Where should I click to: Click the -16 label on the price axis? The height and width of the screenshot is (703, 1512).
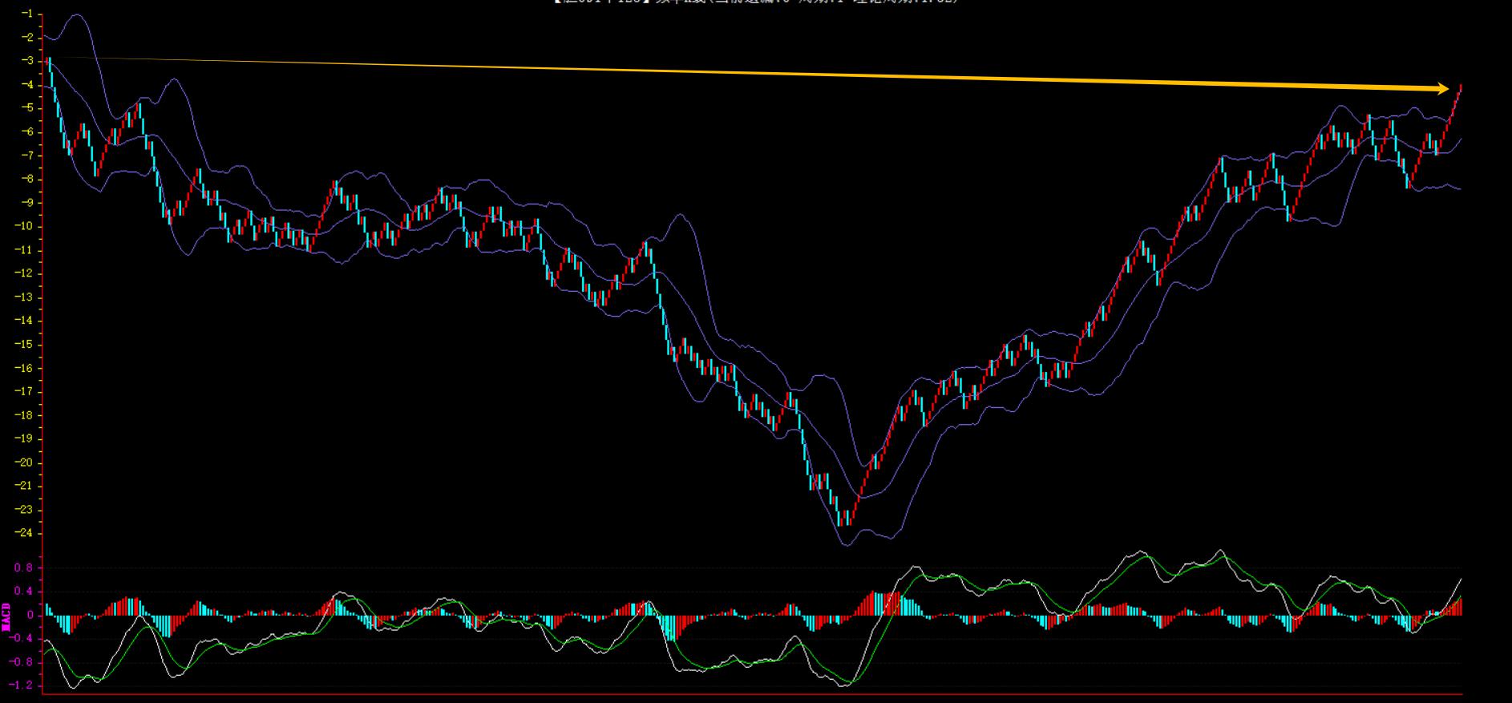24,368
